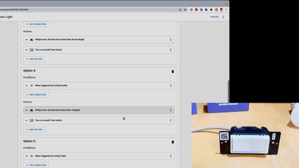Open the automation overflow menu beside TRACES

(223, 17)
